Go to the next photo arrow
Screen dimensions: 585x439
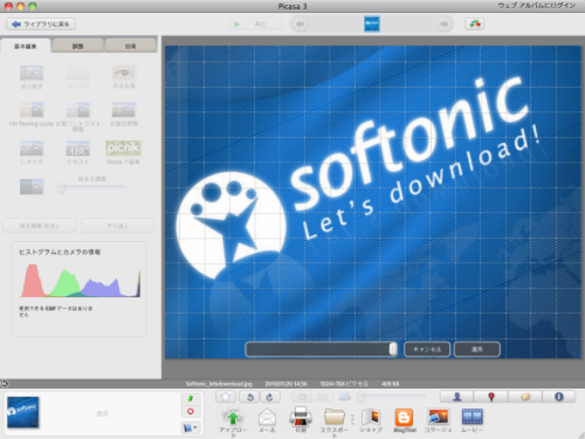click(x=444, y=24)
